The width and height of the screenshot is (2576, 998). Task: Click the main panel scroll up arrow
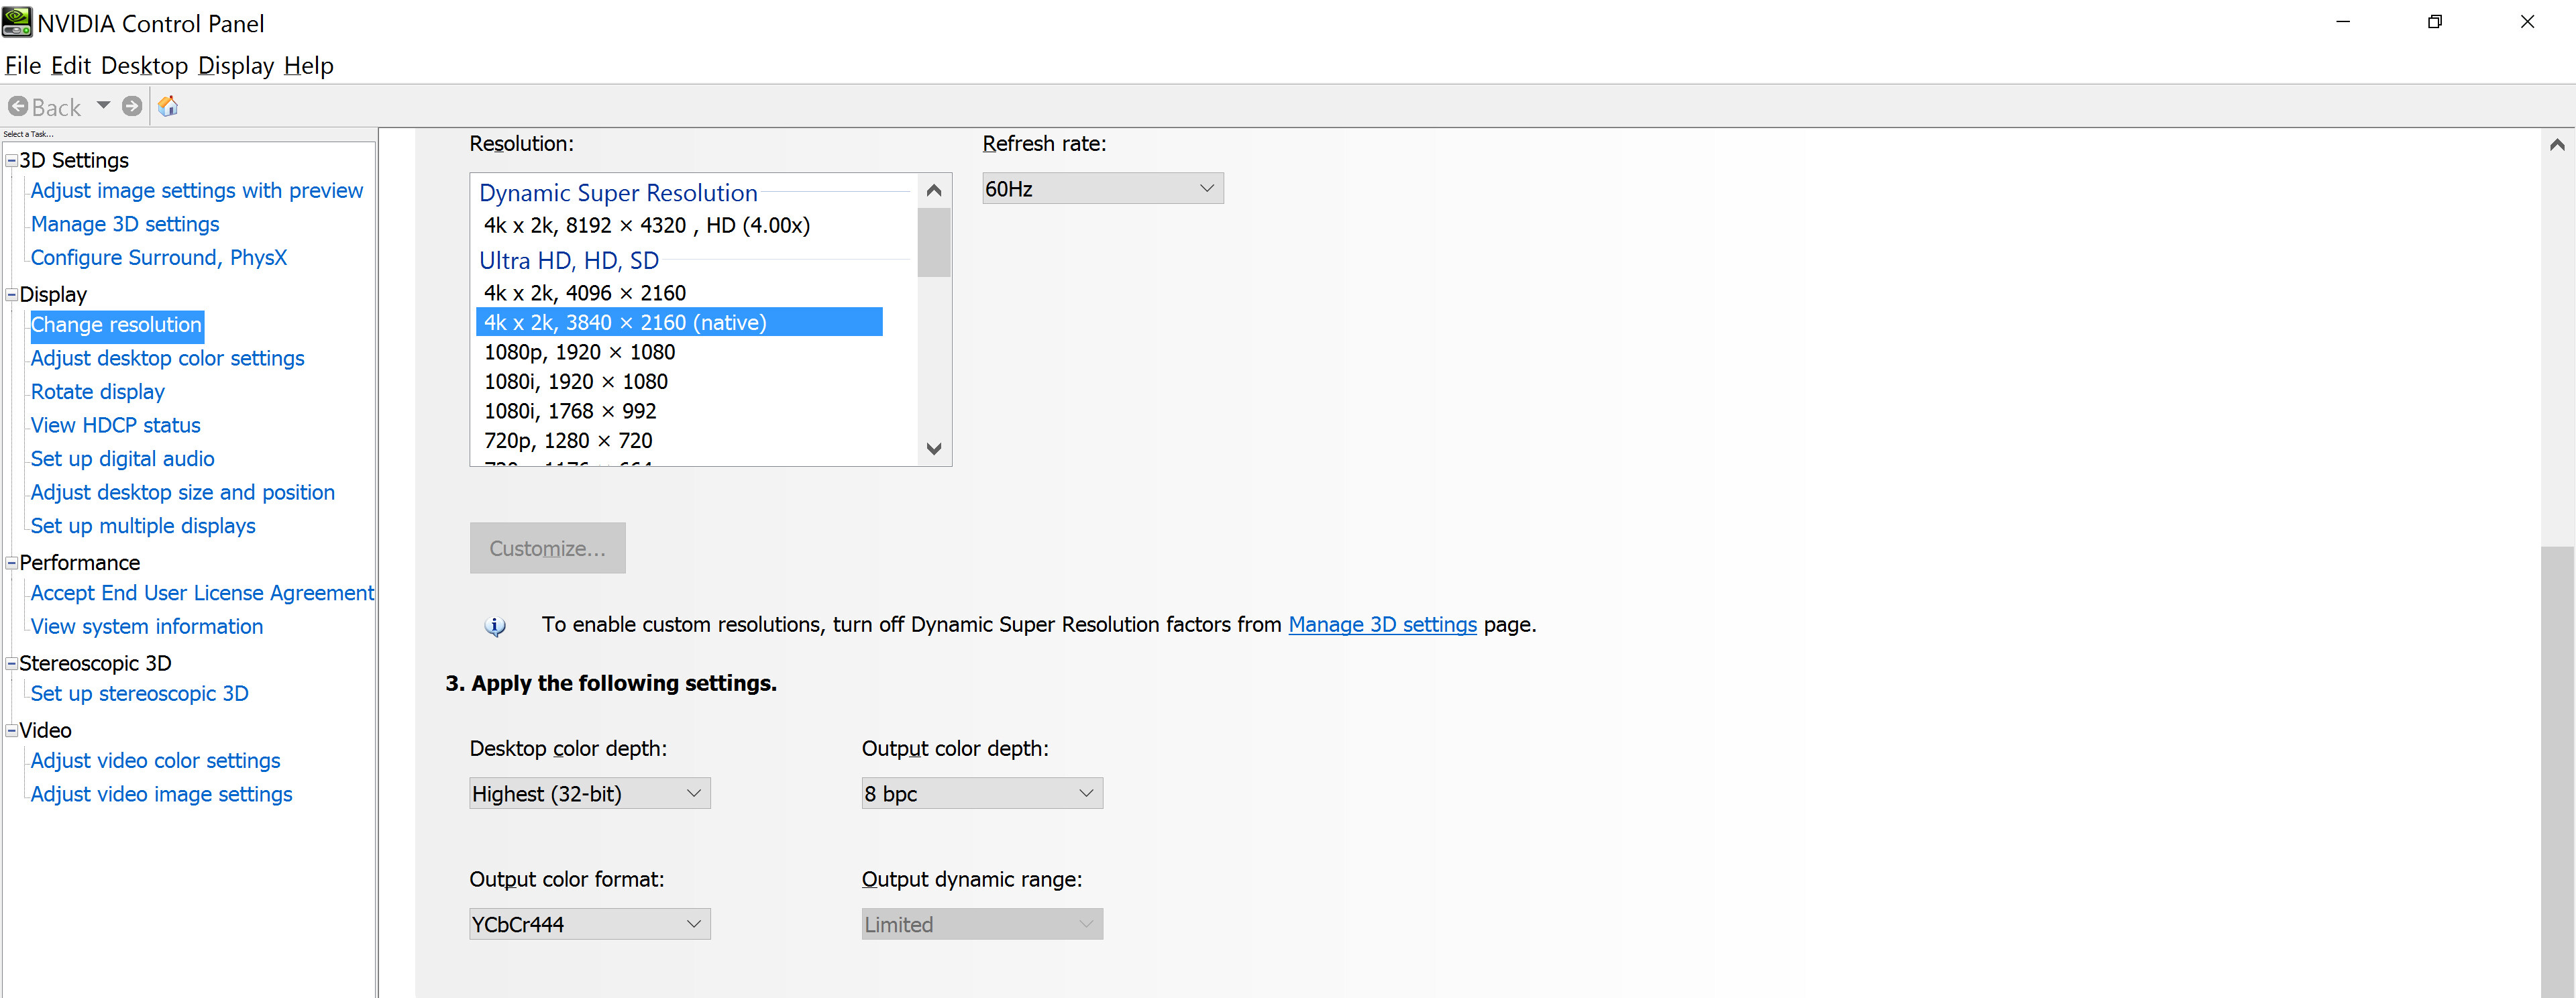(2557, 145)
